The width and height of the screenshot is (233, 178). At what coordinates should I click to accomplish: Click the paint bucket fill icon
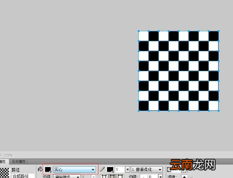[40, 170]
